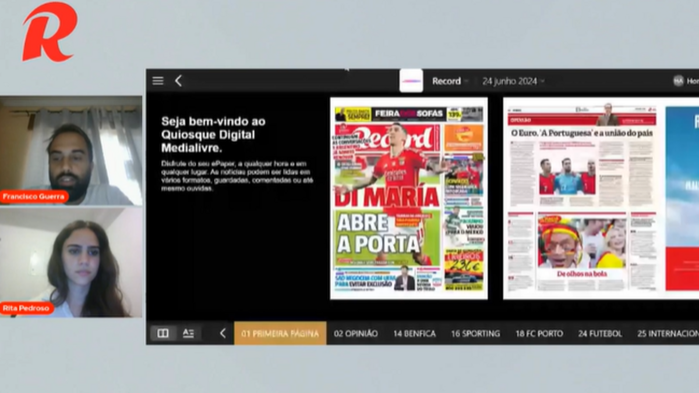Go to the 02 Opinião section

tap(356, 334)
